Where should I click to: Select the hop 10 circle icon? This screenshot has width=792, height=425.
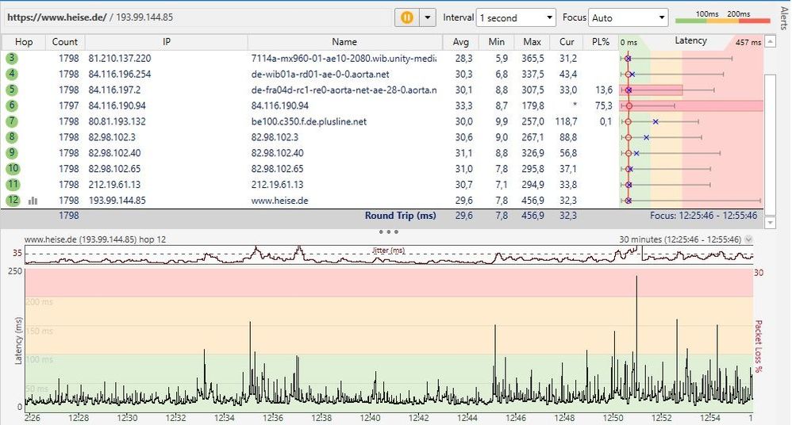coord(13,169)
